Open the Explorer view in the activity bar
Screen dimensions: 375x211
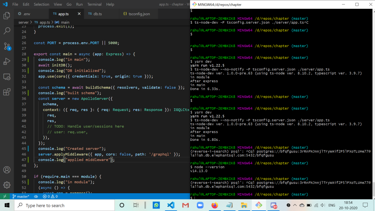7,15
